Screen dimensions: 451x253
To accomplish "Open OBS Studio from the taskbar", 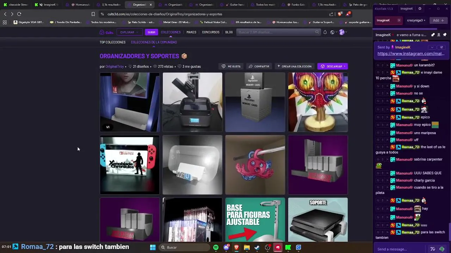I will point(267,247).
